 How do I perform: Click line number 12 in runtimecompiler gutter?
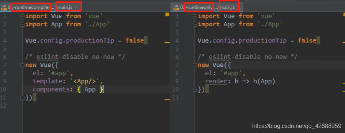(3, 106)
